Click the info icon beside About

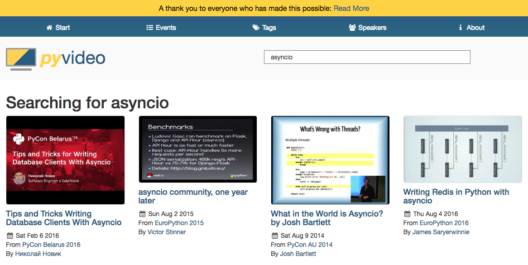click(x=461, y=28)
